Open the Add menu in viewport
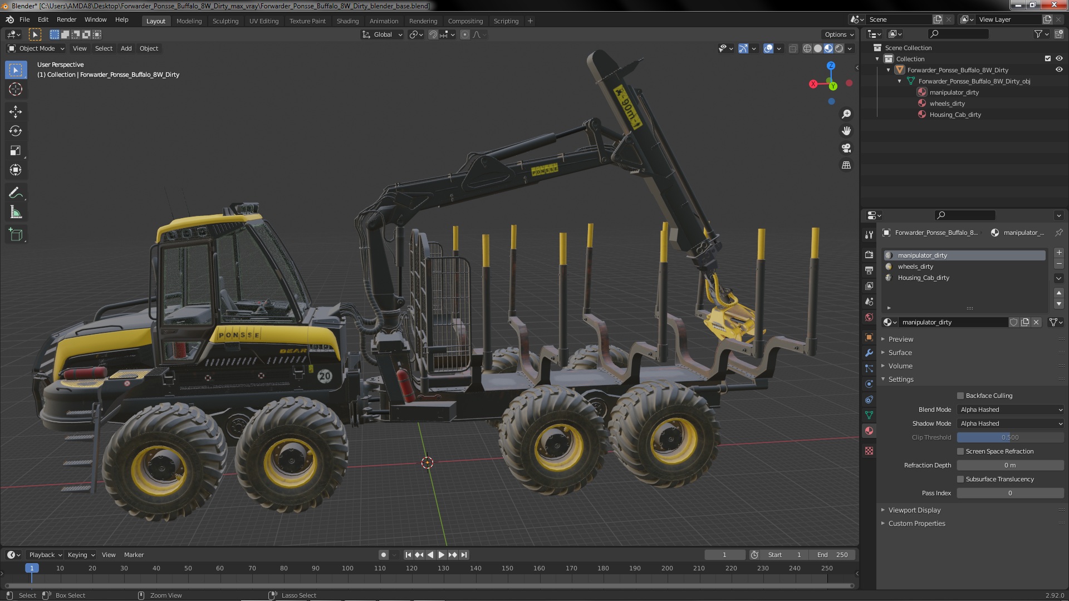This screenshot has height=601, width=1069. (x=126, y=48)
